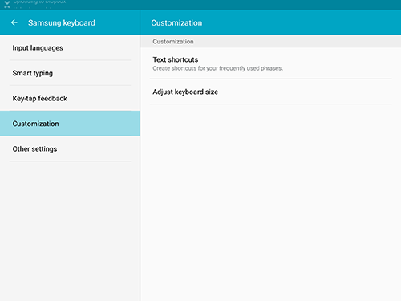The height and width of the screenshot is (301, 401).
Task: Tap the Dropbox upload notification icon
Action: pyautogui.click(x=7, y=4)
